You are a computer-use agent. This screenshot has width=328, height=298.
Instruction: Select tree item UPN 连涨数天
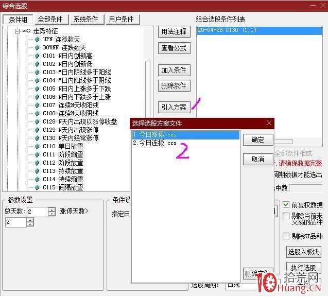click(61, 39)
